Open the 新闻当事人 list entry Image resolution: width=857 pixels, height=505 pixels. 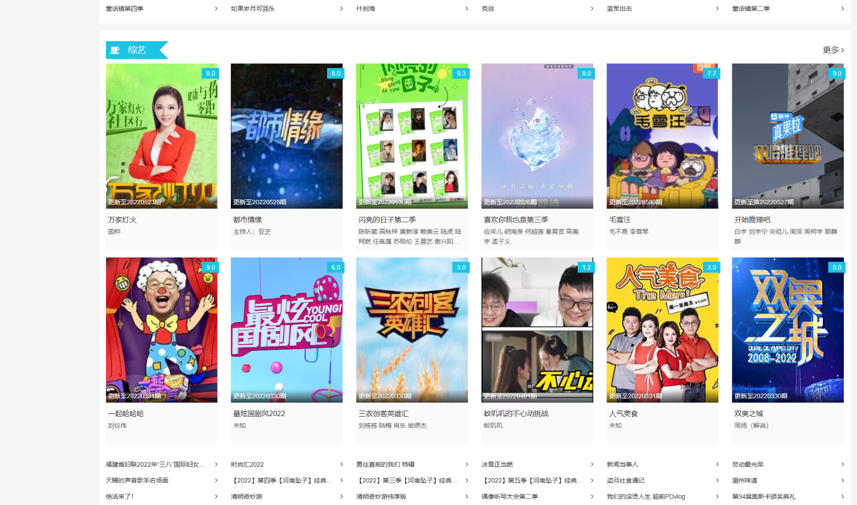click(622, 464)
